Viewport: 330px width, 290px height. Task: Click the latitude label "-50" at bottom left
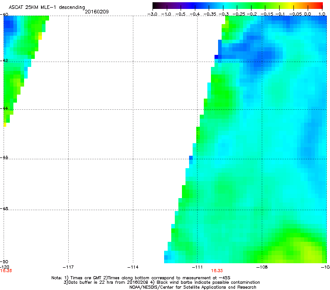tap(4, 261)
